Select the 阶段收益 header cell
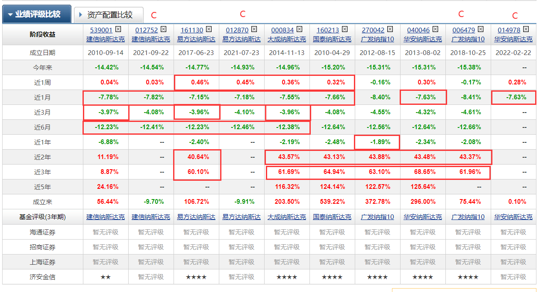542x292 pixels. [x=43, y=35]
